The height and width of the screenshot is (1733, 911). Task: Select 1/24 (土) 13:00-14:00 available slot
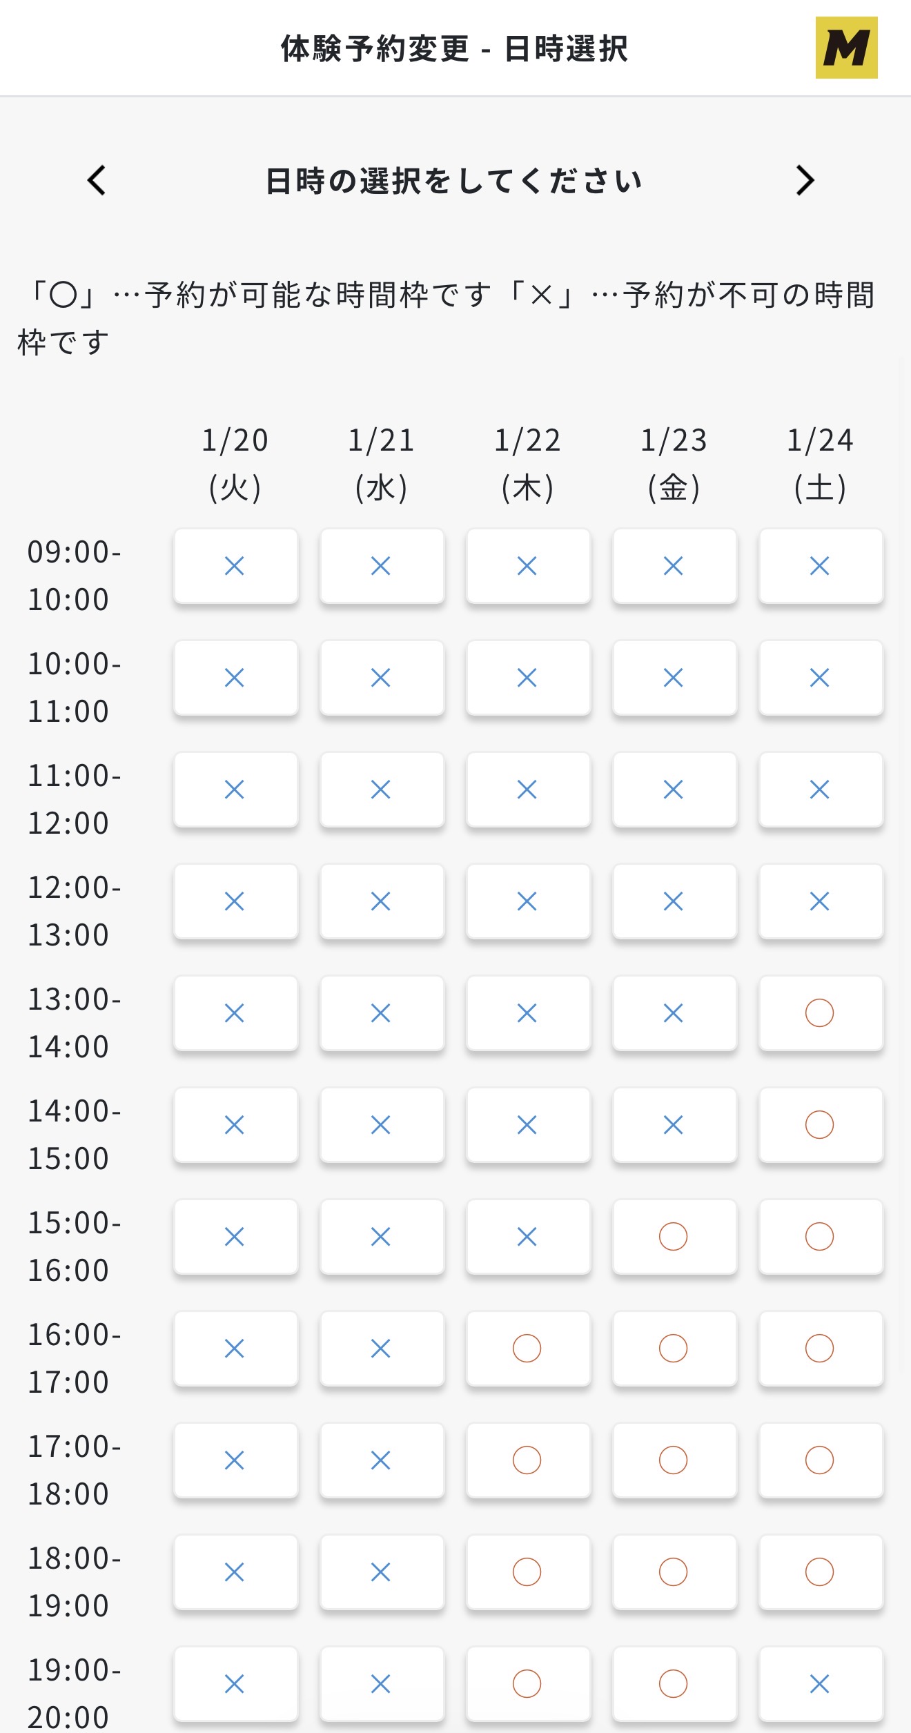pos(820,1013)
